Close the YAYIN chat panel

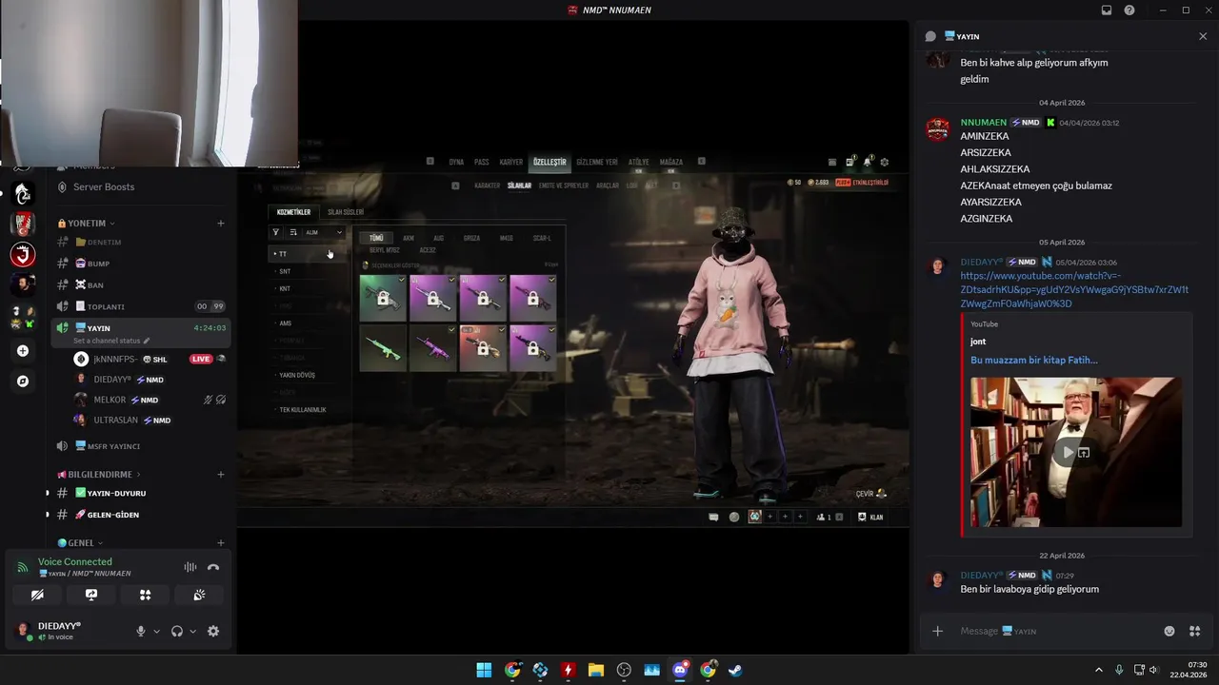tap(1203, 36)
